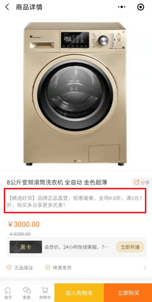Tap the 精选好货 promotion description text
The width and height of the screenshot is (152, 302).
point(75,201)
